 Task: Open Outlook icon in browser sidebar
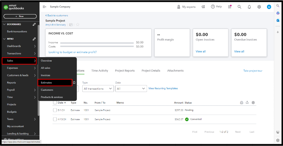[278, 20]
